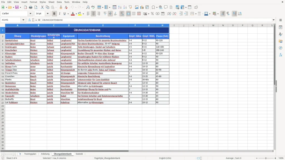Click the formula input line
This screenshot has height=160, width=285.
(156, 20)
